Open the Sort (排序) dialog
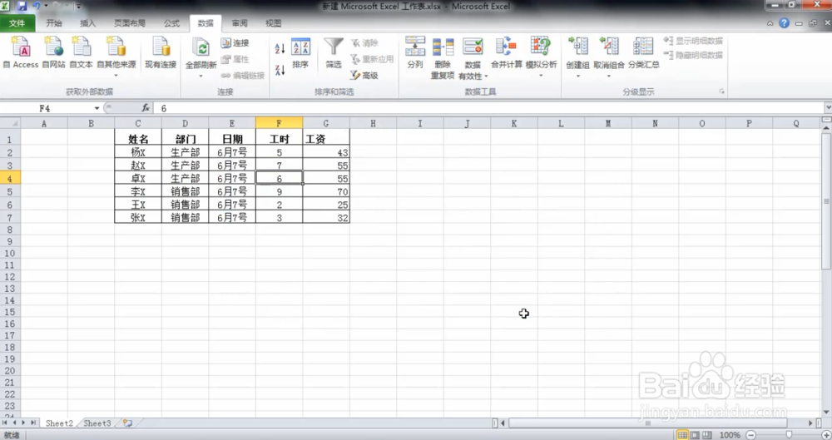Viewport: 832px width, 440px height. point(300,53)
